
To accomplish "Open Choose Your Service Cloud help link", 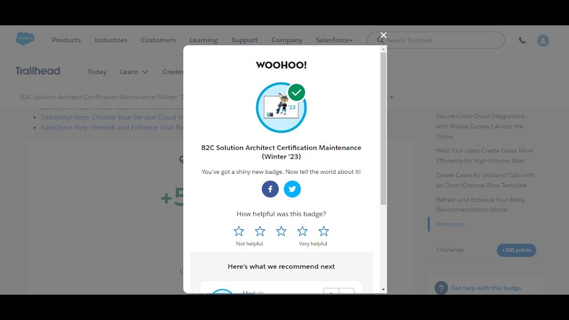I will pos(112,117).
